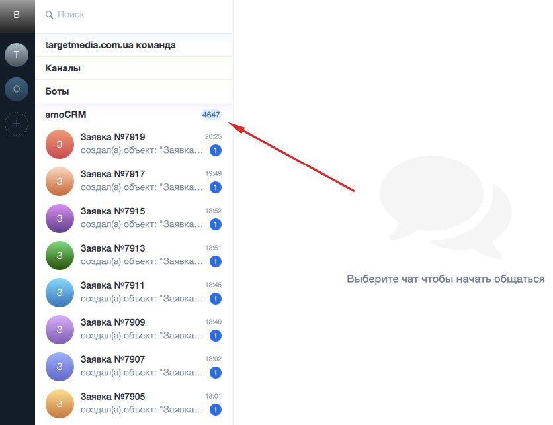The image size is (553, 425).
Task: Click message preview under Заявка №7907
Action: coord(142,373)
